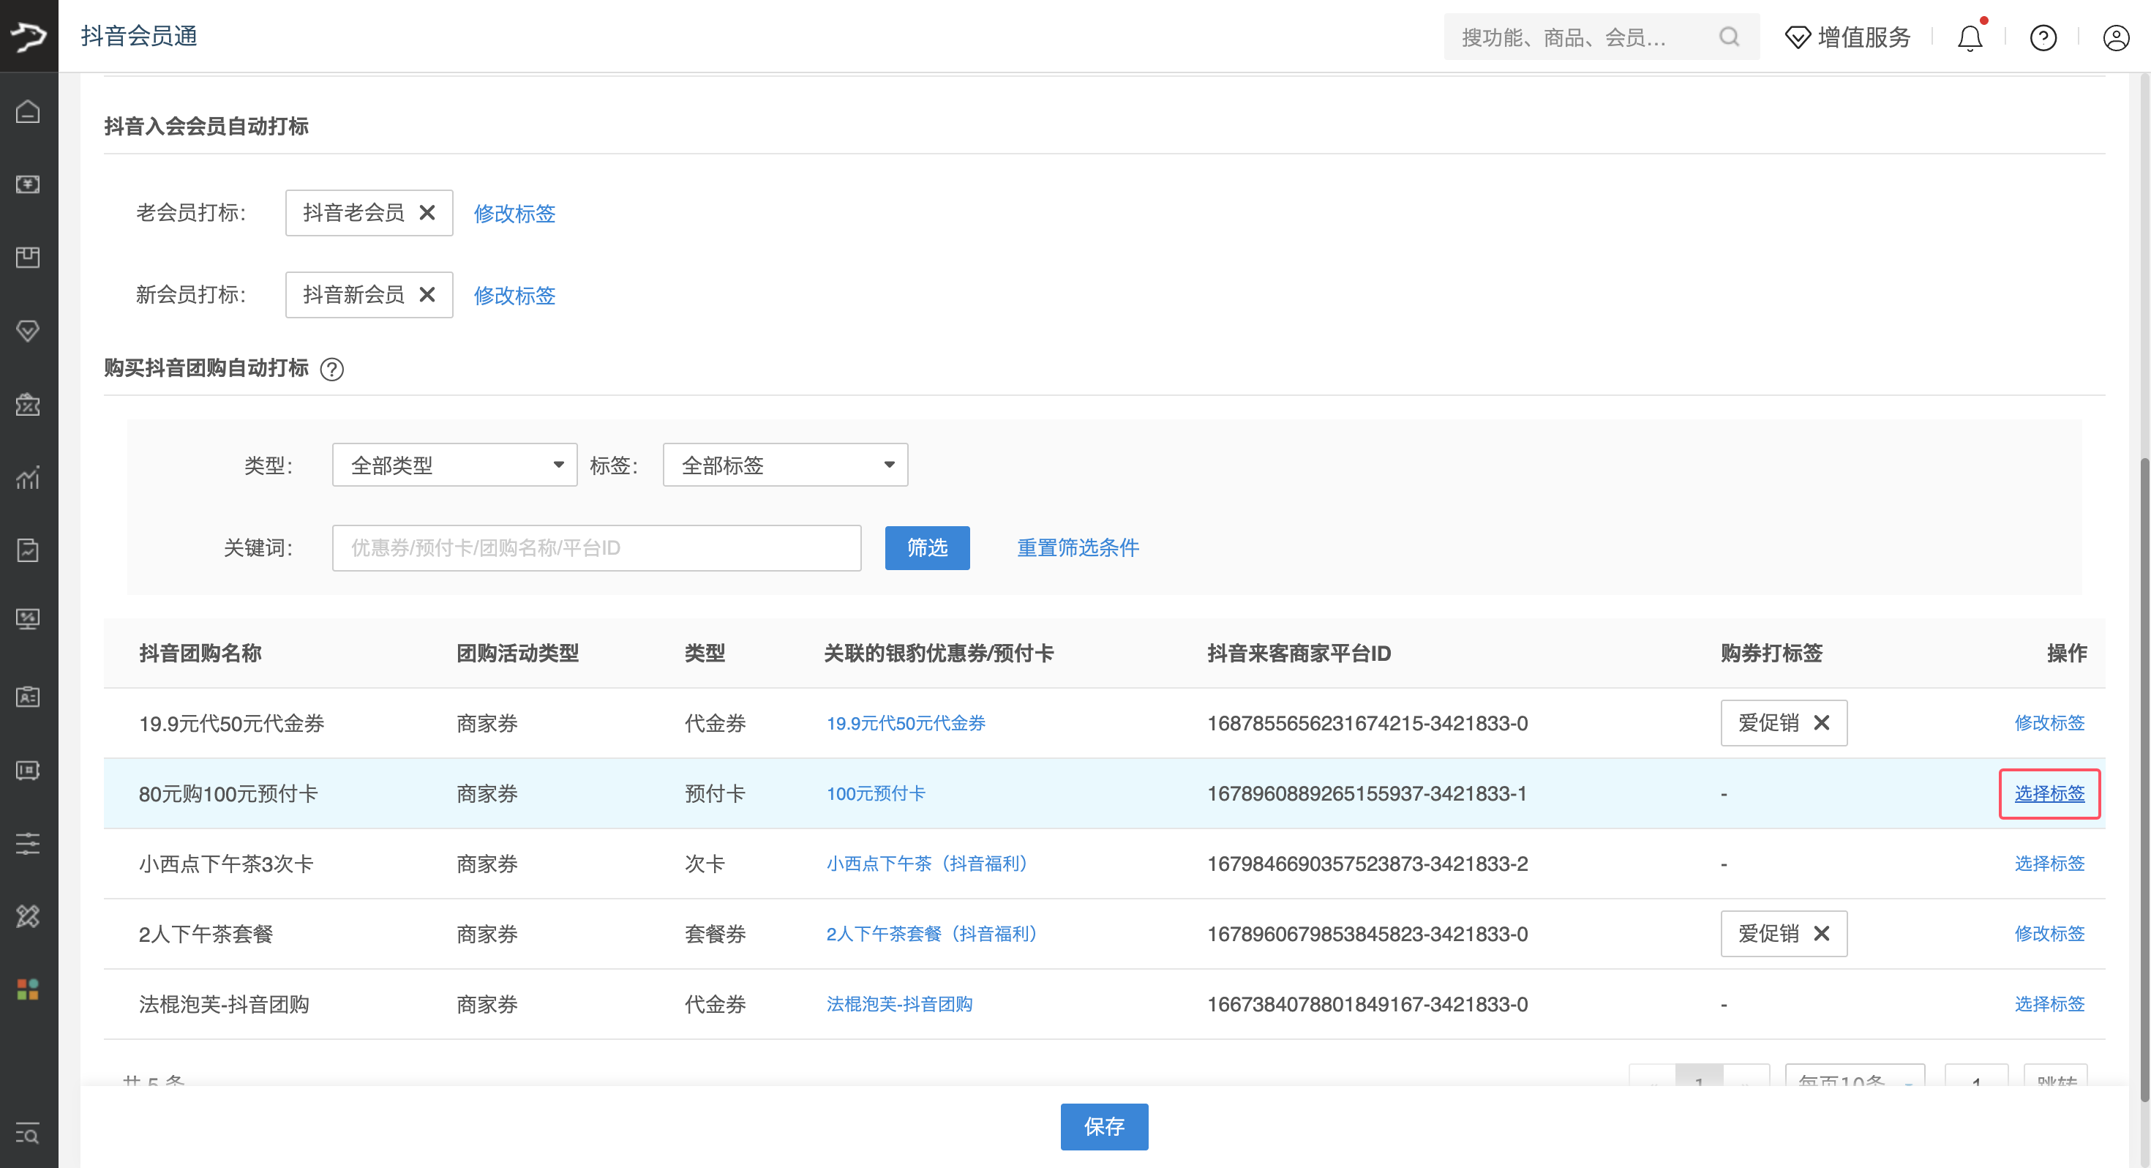The image size is (2151, 1168).
Task: Click the dolphin logo at top left
Action: click(x=29, y=36)
